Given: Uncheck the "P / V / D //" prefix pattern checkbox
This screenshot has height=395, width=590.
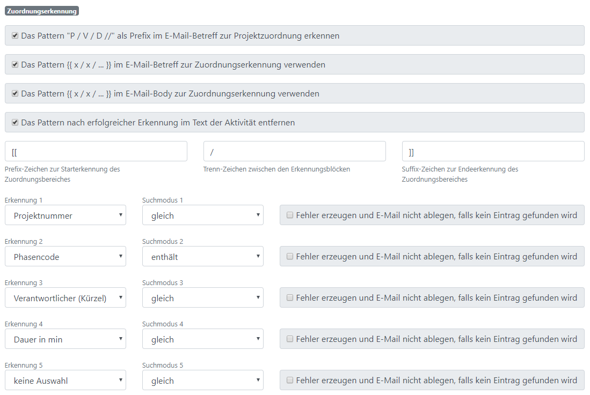Looking at the screenshot, I should tap(15, 36).
